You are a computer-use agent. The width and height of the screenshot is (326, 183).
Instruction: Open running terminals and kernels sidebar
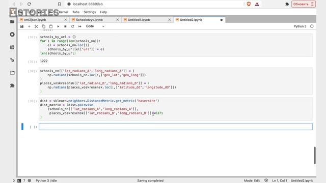[12, 35]
